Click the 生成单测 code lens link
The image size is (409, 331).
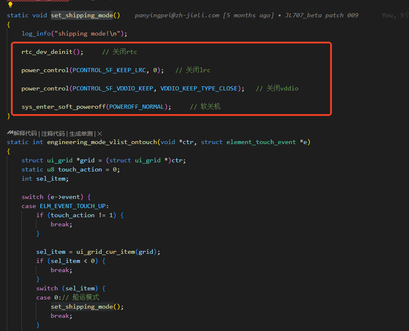(x=81, y=134)
